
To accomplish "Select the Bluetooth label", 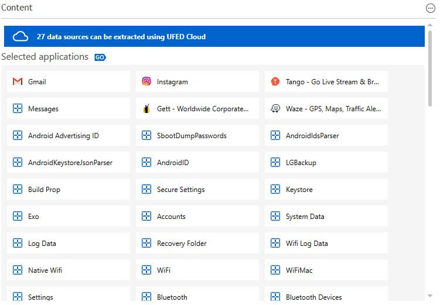I will click(172, 297).
